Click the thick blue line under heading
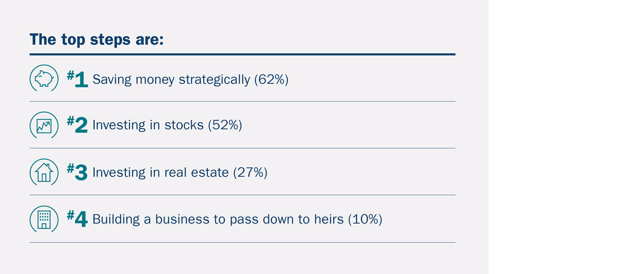The height and width of the screenshot is (274, 617). [x=242, y=54]
